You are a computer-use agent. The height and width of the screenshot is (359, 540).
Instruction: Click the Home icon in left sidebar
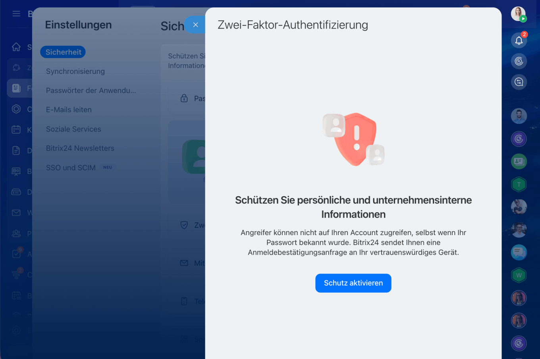click(x=16, y=47)
